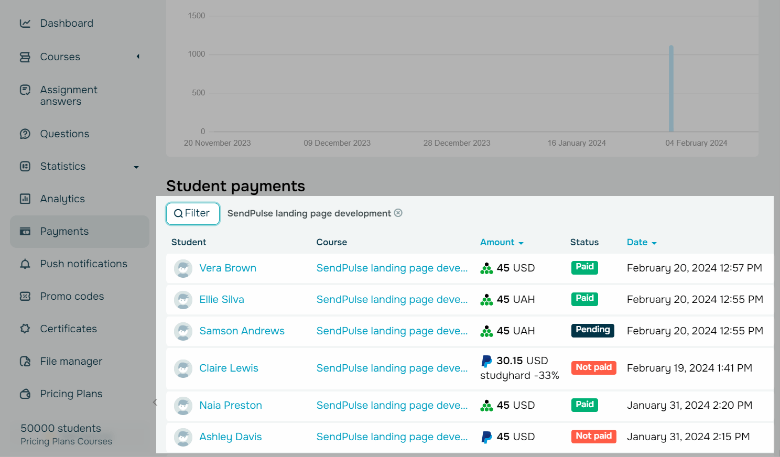Open Naia Preston's course link
Image resolution: width=780 pixels, height=457 pixels.
(x=392, y=406)
